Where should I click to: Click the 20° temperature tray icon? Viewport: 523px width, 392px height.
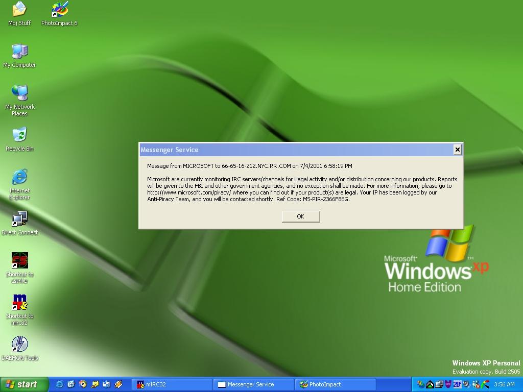click(x=457, y=384)
